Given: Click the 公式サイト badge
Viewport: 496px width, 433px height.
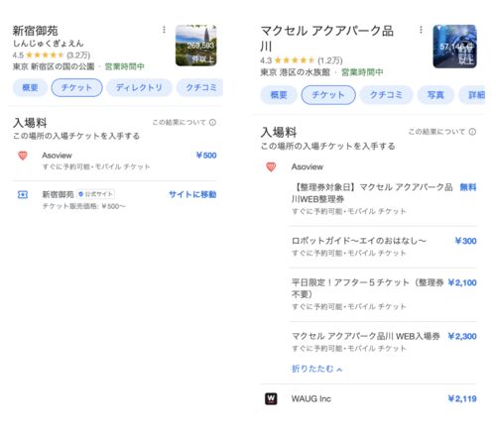Looking at the screenshot, I should click(x=96, y=194).
